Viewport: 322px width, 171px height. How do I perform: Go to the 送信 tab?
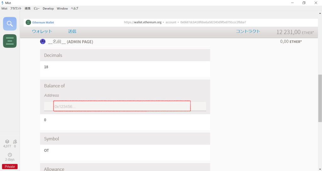(x=72, y=31)
